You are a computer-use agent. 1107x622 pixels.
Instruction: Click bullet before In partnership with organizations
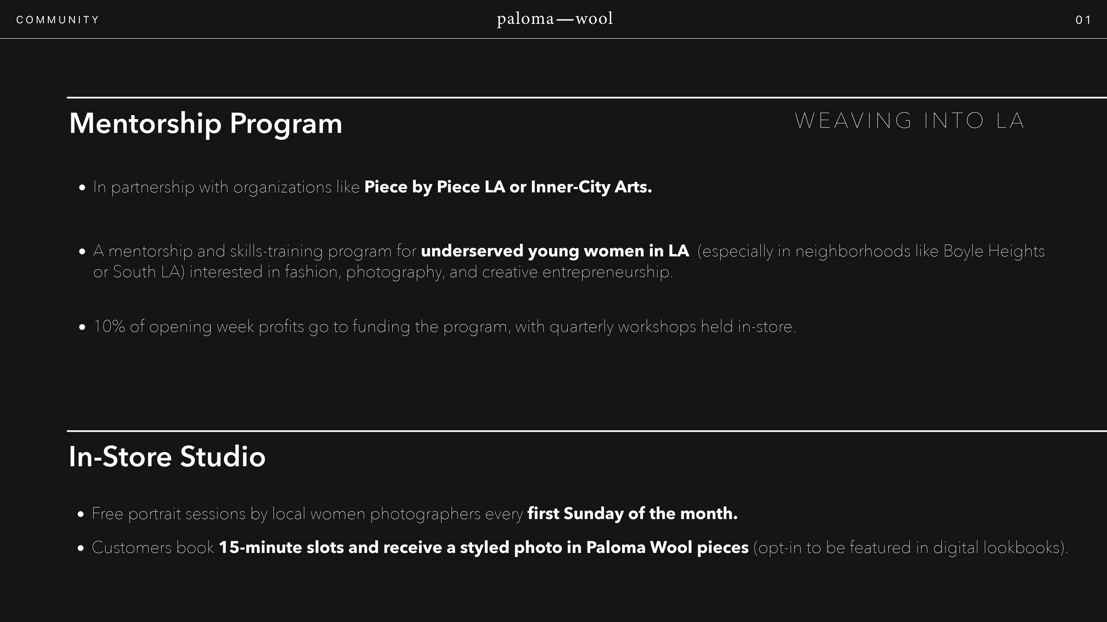tap(82, 188)
